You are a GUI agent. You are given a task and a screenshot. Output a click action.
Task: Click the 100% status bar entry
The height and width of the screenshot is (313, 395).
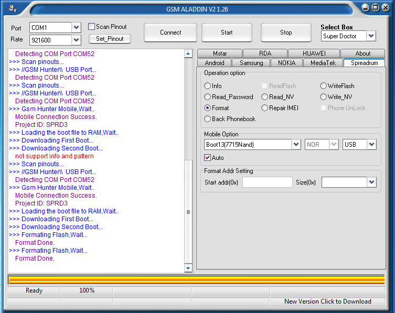(87, 290)
